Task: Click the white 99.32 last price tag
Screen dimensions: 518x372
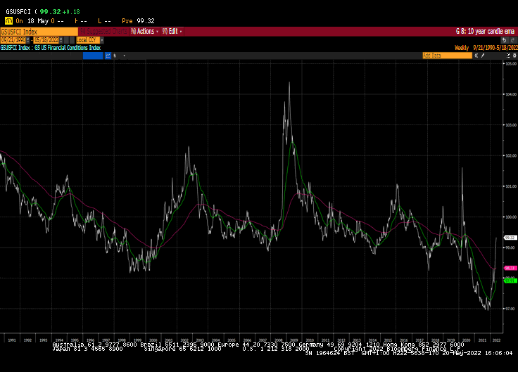Action: (511, 238)
